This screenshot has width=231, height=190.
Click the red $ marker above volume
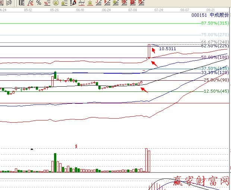(76, 146)
